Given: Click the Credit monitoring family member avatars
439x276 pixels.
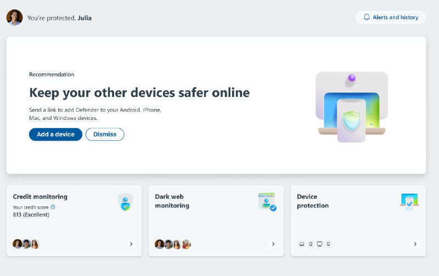Looking at the screenshot, I should pos(26,244).
